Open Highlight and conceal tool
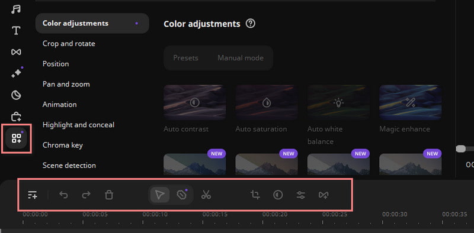Screen dimensions: 474x233 coord(78,125)
